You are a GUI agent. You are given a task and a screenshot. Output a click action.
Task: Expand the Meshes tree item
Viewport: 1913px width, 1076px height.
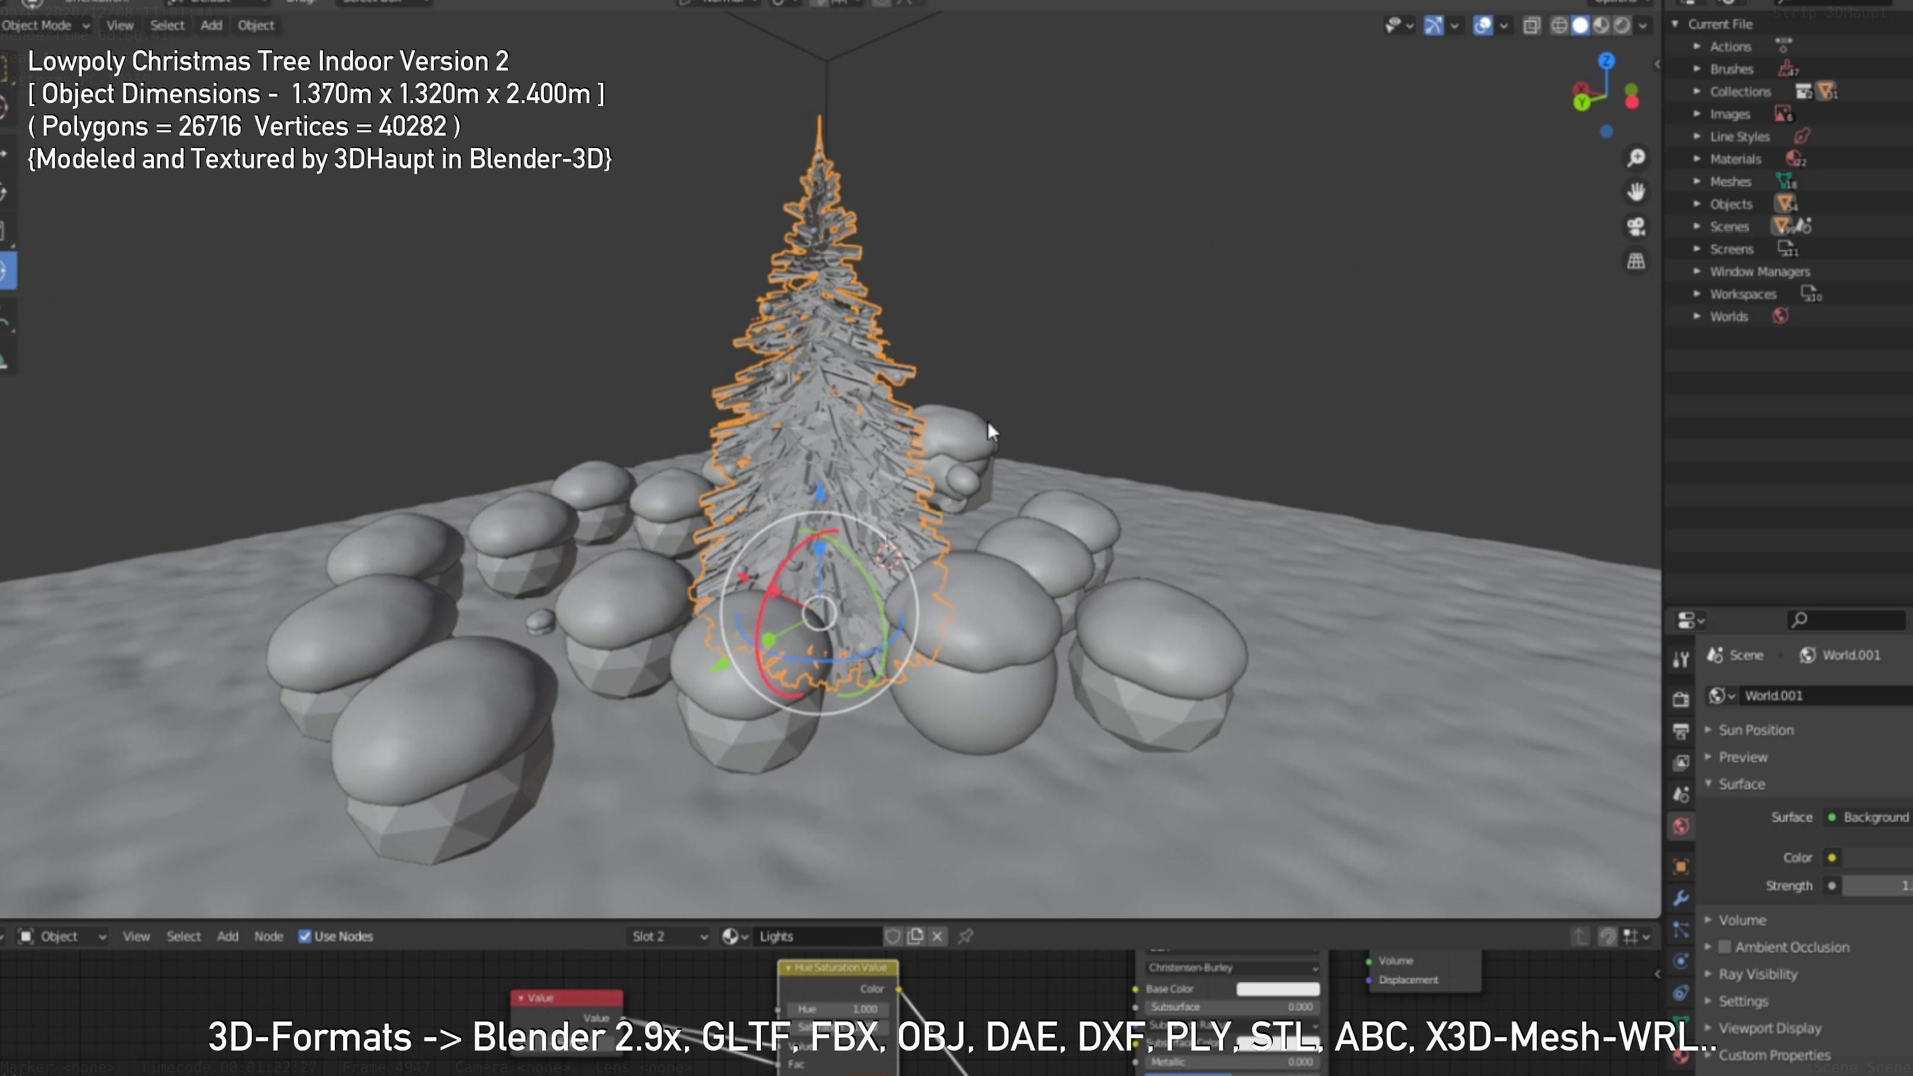click(1697, 181)
